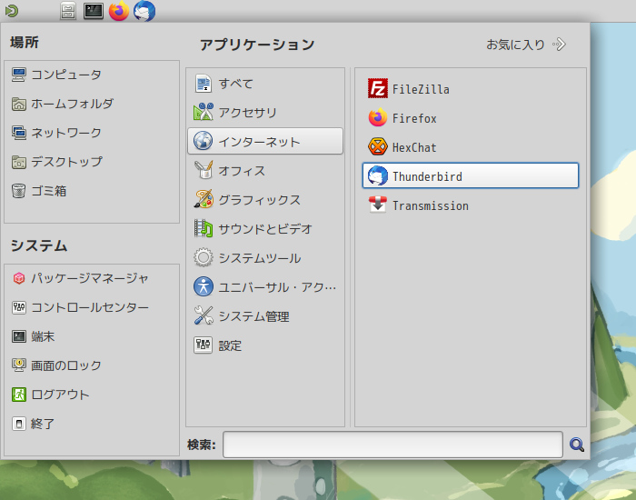Viewport: 636px width, 500px height.
Task: Select the 設定 category
Action: pyautogui.click(x=265, y=345)
